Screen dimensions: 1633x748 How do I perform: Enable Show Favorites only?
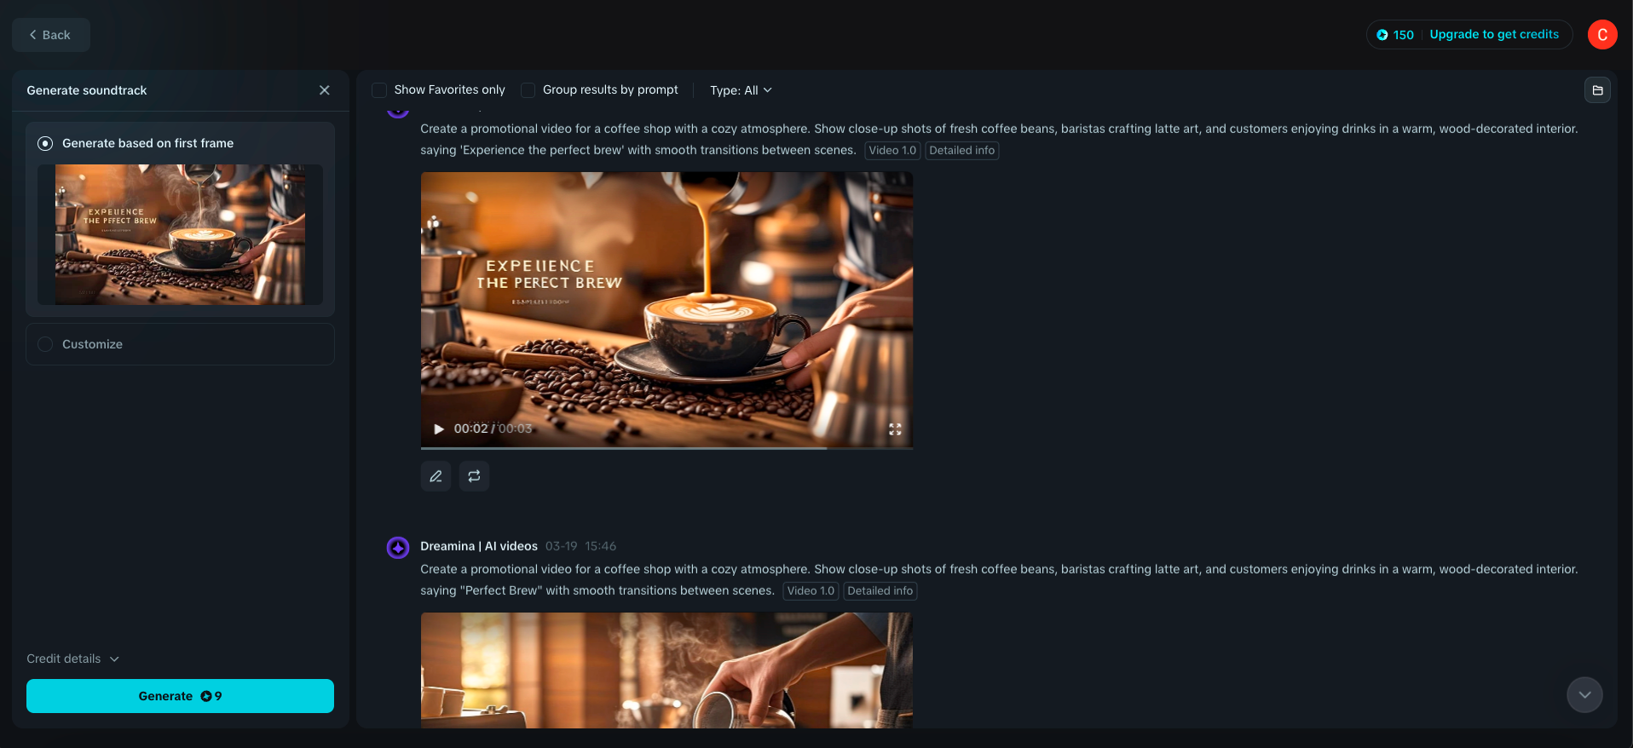click(379, 90)
